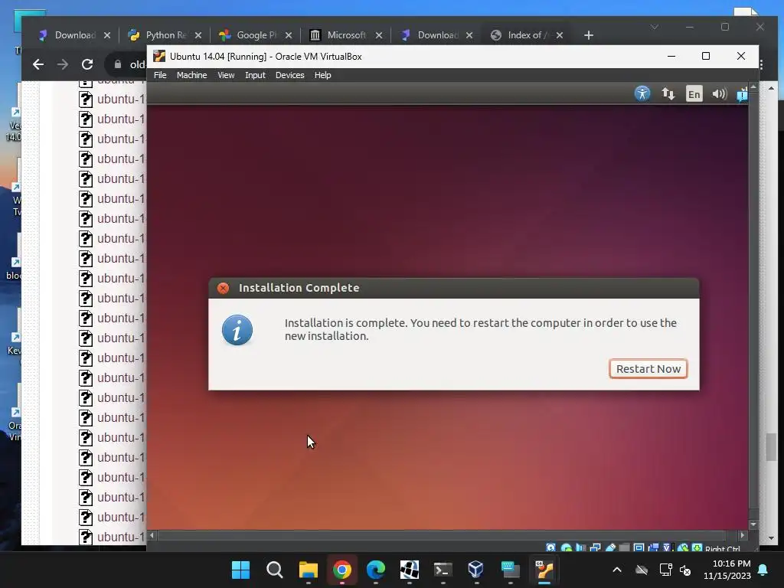Click the VirtualBox USB devices status icon
Screen dimensions: 784x588
(x=610, y=547)
